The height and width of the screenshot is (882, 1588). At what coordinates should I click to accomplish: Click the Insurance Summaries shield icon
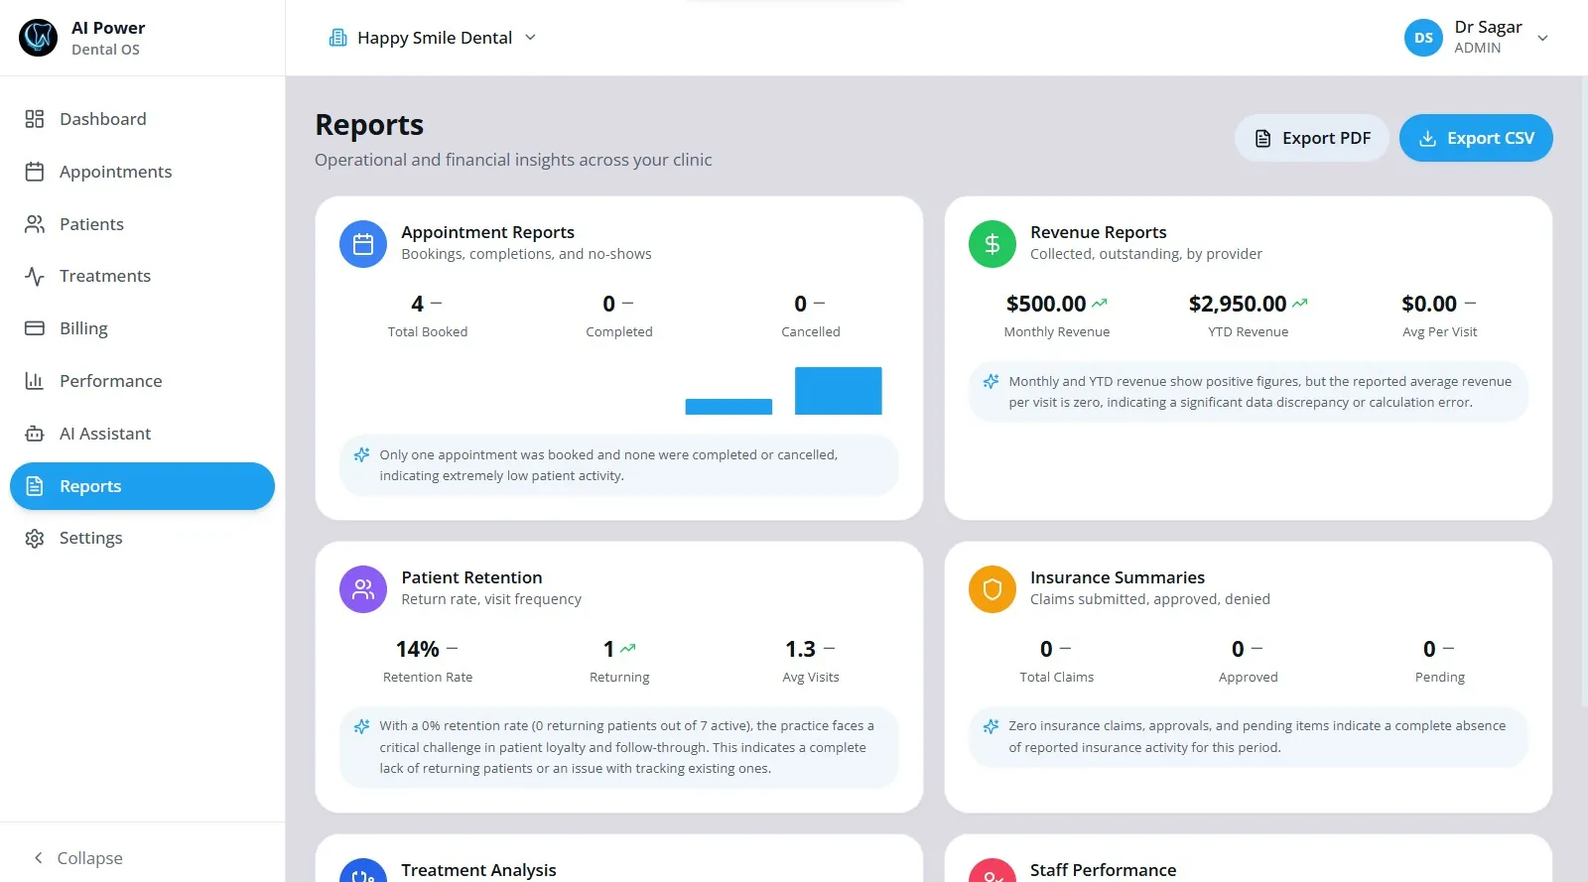click(x=992, y=589)
